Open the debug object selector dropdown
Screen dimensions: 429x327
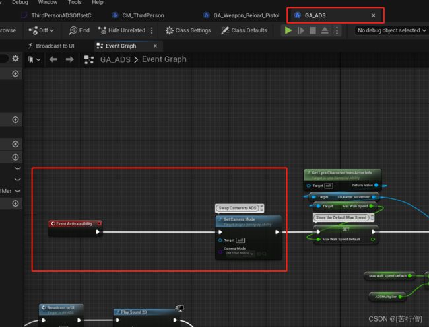click(x=391, y=30)
